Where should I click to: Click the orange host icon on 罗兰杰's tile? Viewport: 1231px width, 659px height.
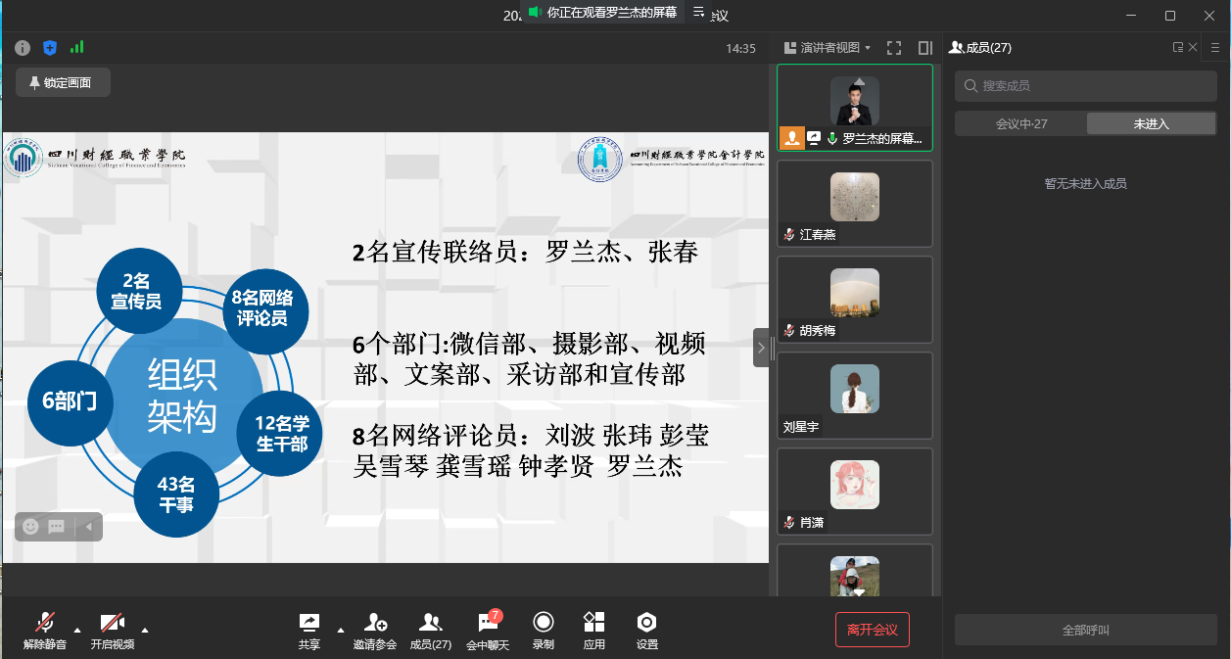791,138
